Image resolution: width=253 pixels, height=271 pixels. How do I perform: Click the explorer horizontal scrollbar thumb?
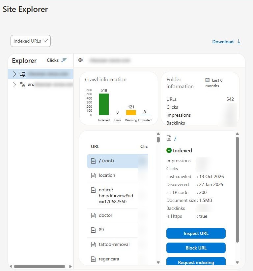click(x=40, y=266)
